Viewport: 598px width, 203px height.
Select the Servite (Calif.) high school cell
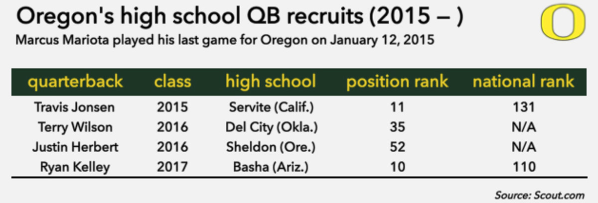(x=271, y=107)
